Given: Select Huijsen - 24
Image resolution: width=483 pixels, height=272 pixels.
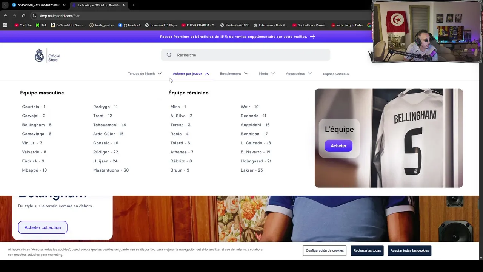Looking at the screenshot, I should point(105,161).
